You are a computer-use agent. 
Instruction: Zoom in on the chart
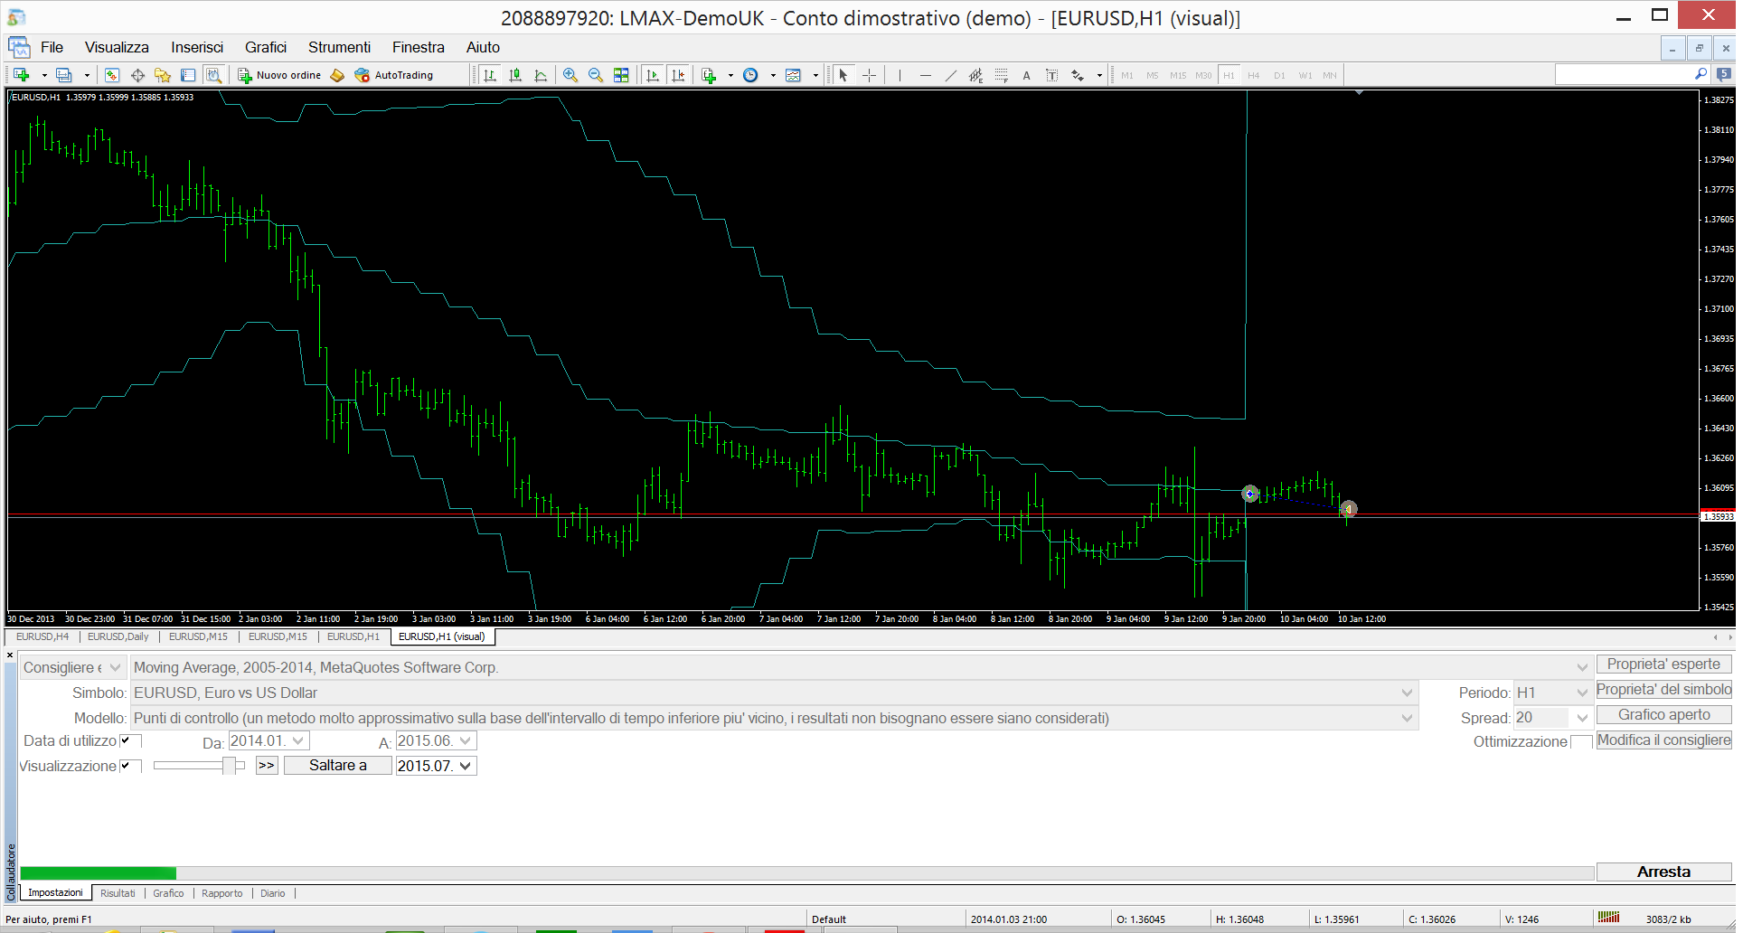(570, 75)
